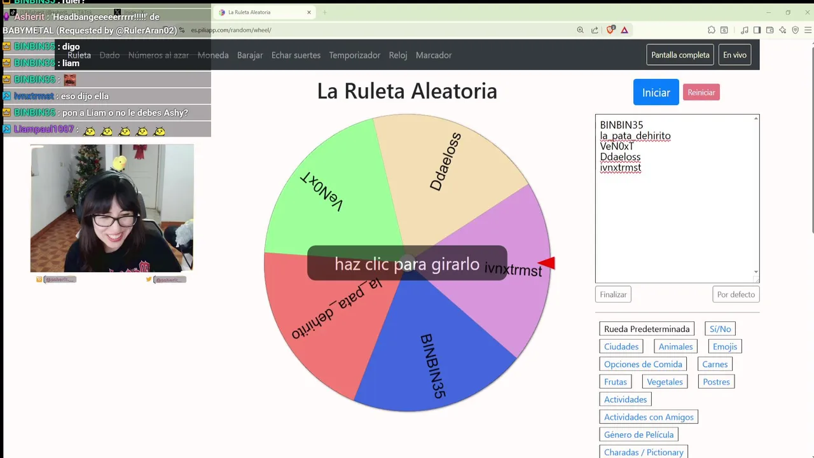Click 'haz clic para girarlo' wheel overlay

click(x=407, y=263)
